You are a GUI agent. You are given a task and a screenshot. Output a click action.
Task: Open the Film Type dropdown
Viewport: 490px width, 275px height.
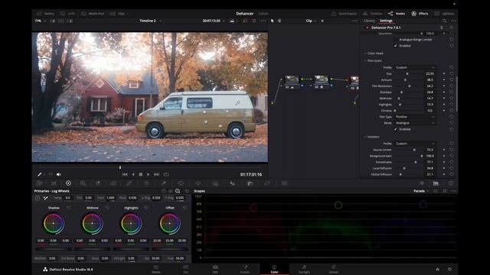(x=415, y=117)
